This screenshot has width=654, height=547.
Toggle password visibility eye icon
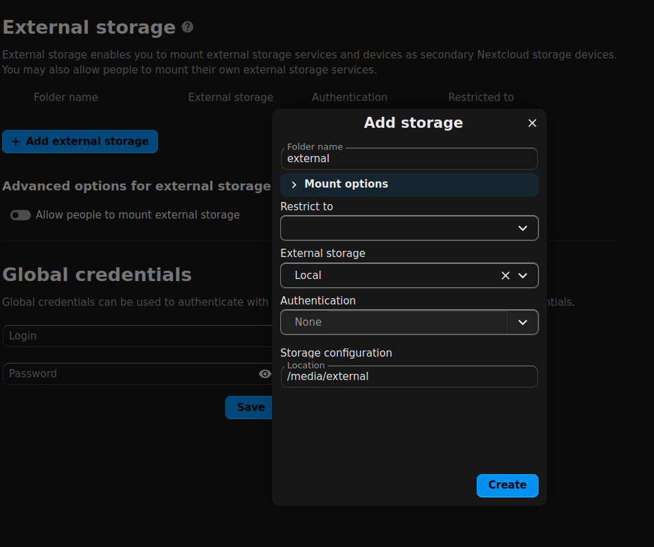point(264,374)
